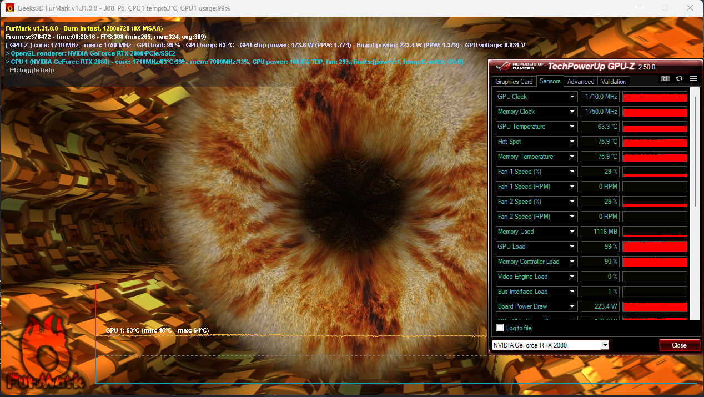Click the Hot Spot 75.9 °C value
This screenshot has height=397, width=704.
click(600, 142)
